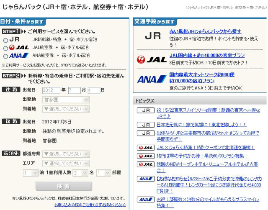
Task: Select the JAL service radio button
Action: [x=5, y=49]
